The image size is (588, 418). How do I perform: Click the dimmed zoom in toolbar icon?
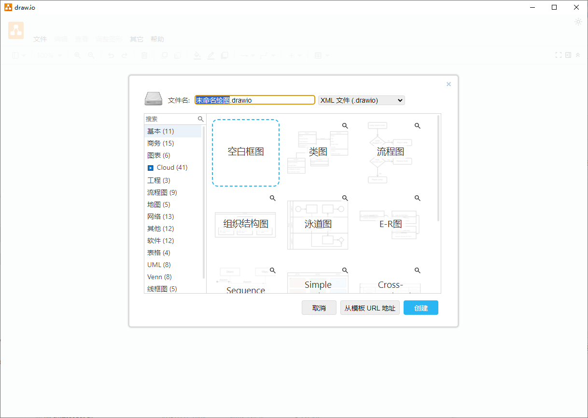pyautogui.click(x=77, y=55)
